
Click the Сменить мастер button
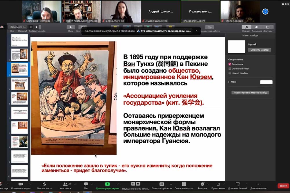(259, 50)
